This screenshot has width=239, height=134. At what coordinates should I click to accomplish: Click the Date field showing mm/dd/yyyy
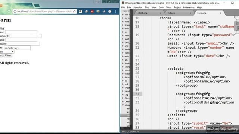coord(17,48)
